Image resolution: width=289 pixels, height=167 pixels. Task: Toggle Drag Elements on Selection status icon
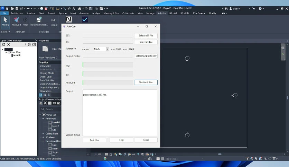click(265, 158)
